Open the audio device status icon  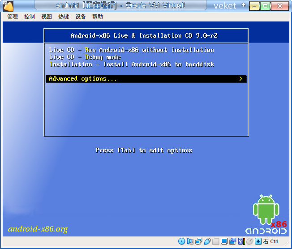[190, 241]
